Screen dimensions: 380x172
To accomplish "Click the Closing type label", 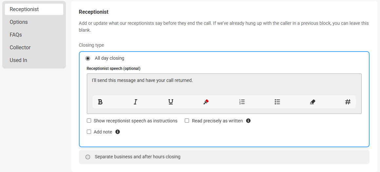I will 91,45.
